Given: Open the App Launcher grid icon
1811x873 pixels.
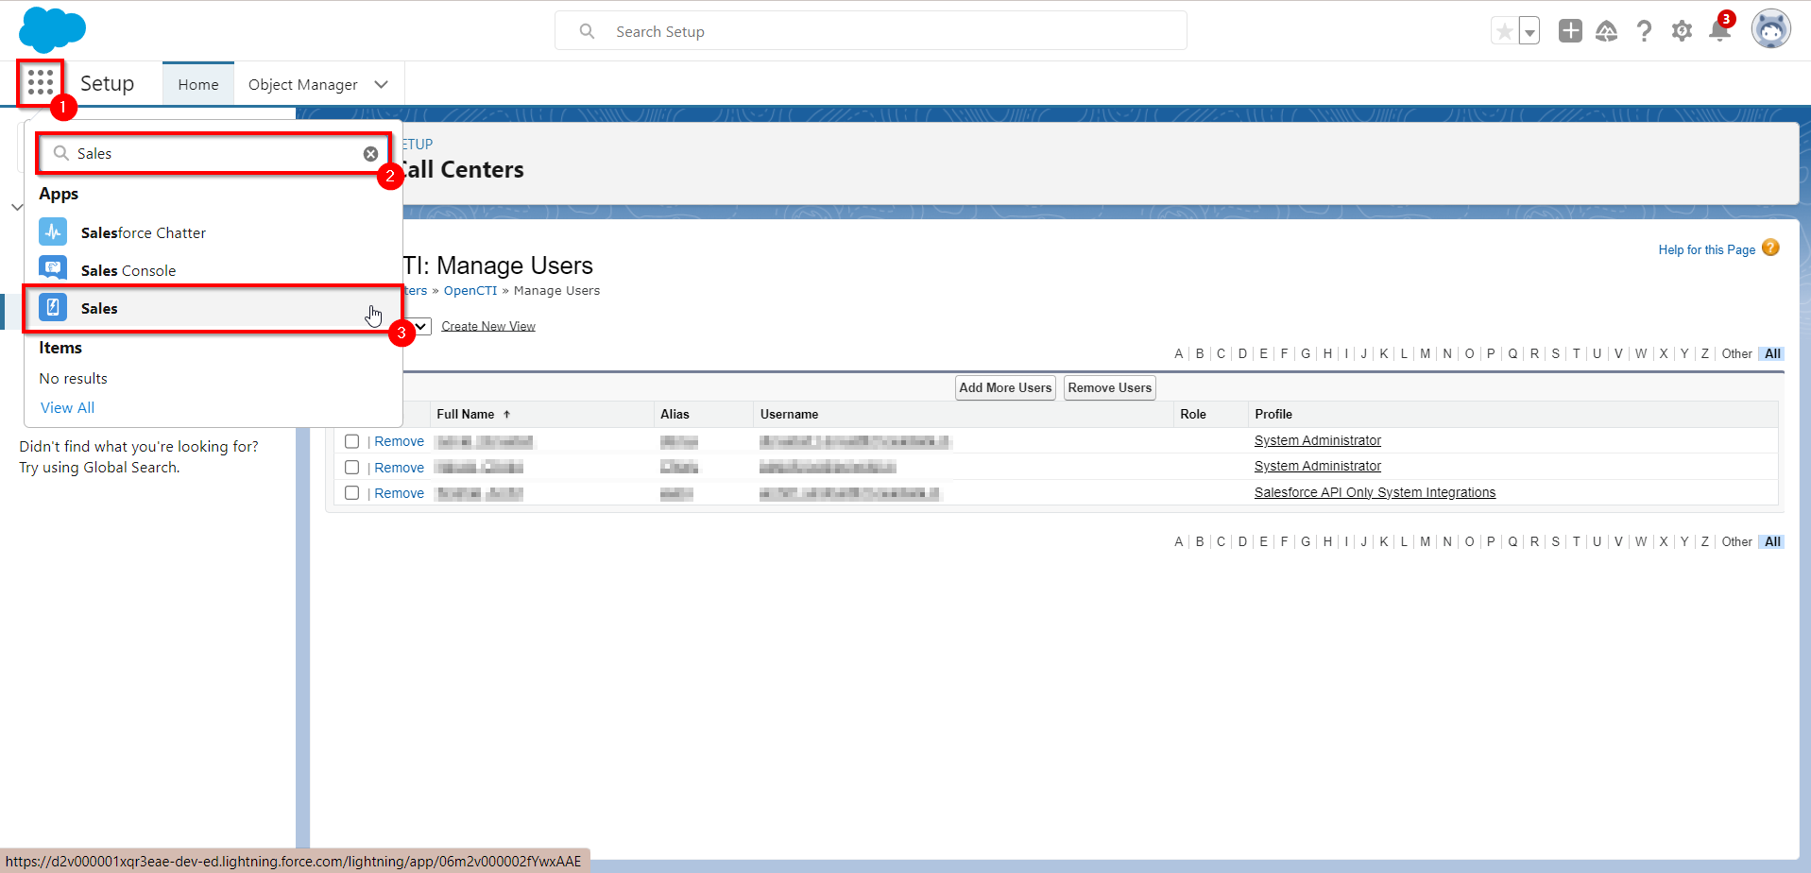Looking at the screenshot, I should (41, 83).
